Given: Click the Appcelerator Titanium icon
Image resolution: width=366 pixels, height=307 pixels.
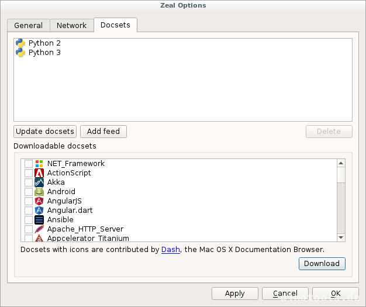Looking at the screenshot, I should point(39,238).
